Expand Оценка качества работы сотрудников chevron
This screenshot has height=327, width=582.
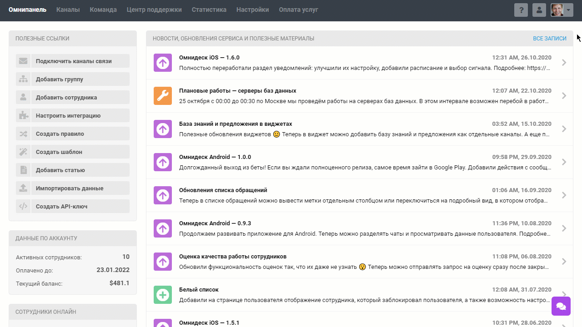[564, 262]
